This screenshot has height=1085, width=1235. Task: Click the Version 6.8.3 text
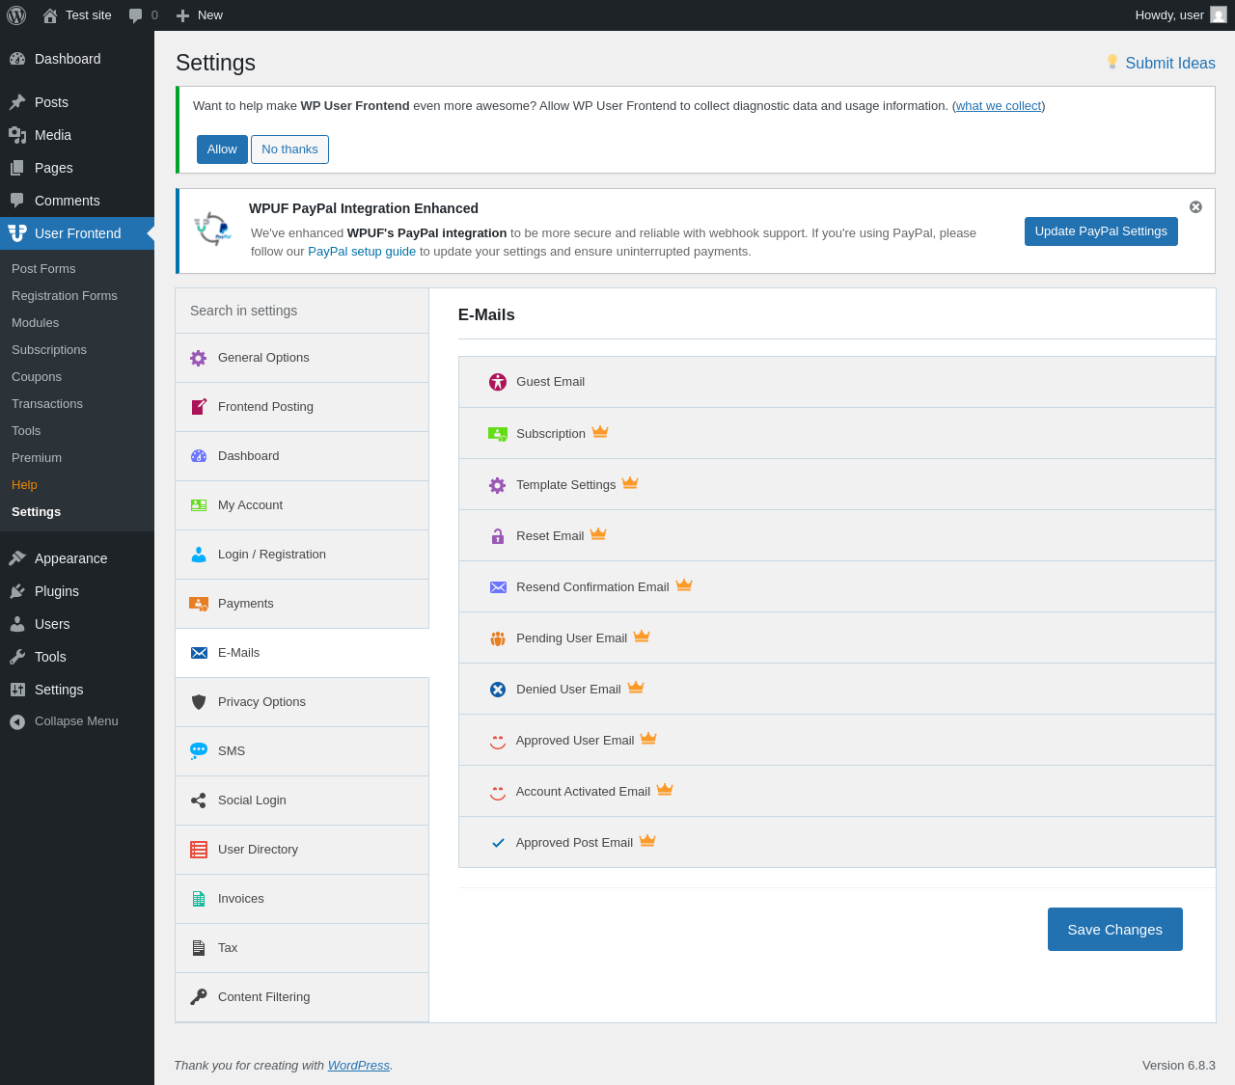1179,1066
